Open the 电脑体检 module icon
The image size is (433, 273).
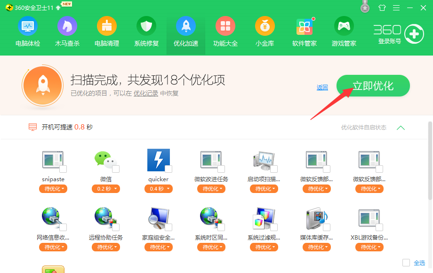click(28, 26)
